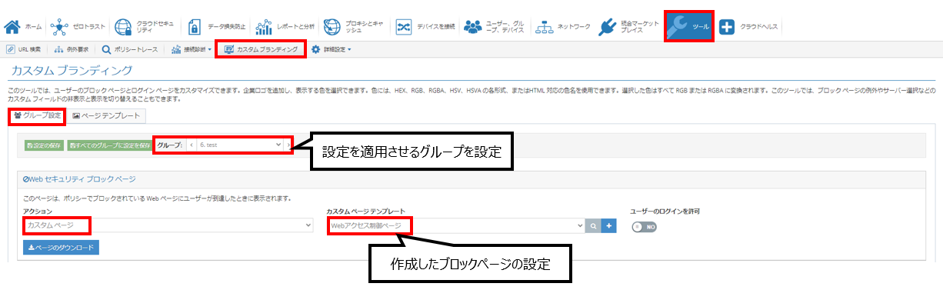Select the next group with right arrow
The image size is (943, 290).
click(x=288, y=145)
